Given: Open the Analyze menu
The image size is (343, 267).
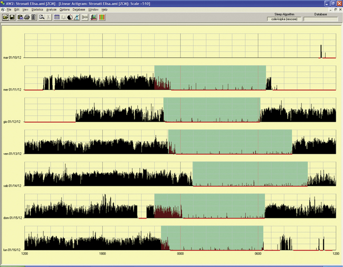Looking at the screenshot, I should (51, 9).
